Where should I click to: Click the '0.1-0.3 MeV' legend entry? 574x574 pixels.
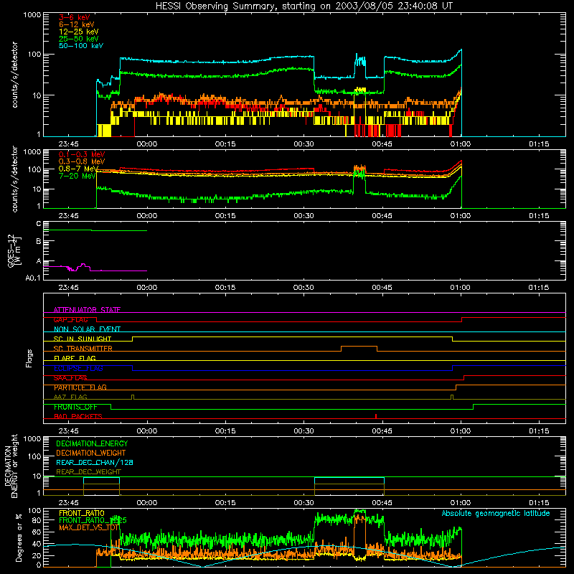82,154
